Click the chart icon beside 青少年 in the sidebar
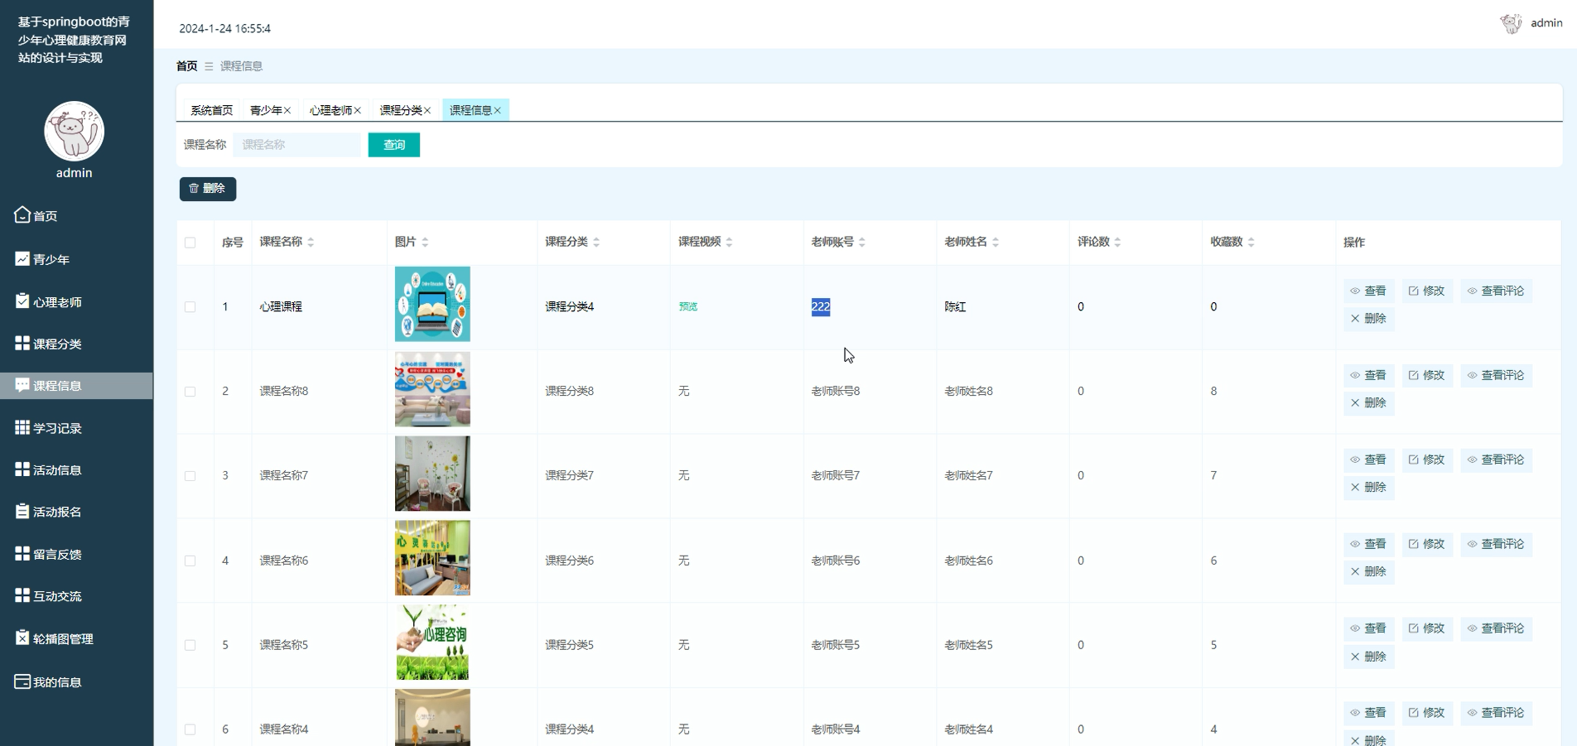 [22, 259]
